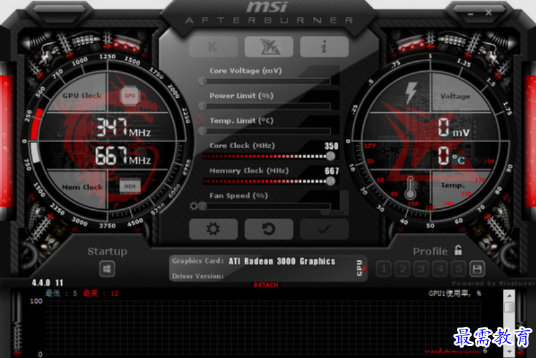The image size is (536, 358).
Task: Click the Startup label
Action: [108, 251]
